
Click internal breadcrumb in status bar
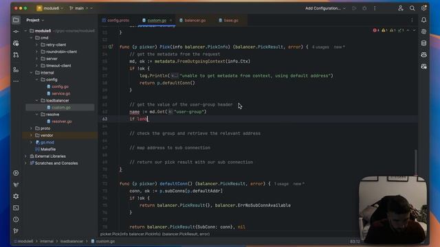tap(47, 241)
